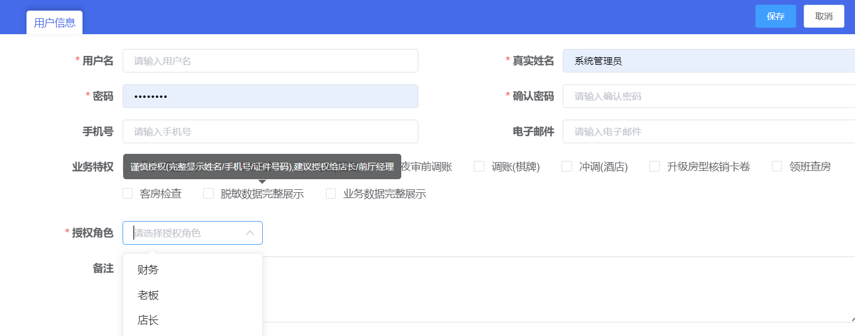Viewport: 855px width, 336px height.
Task: Pick the 店长 role option
Action: (x=148, y=321)
